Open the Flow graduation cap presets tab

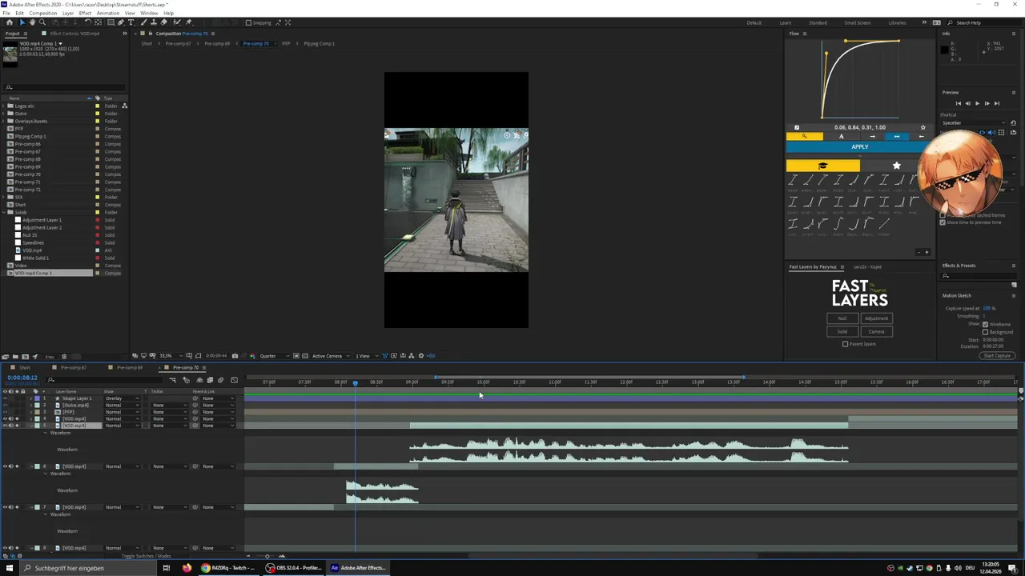coord(822,166)
